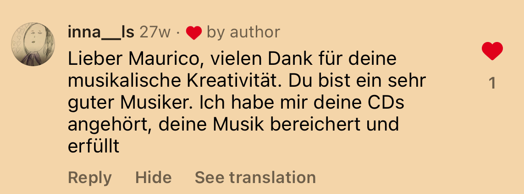Open the inna__ls username link
Image resolution: width=524 pixels, height=194 pixels.
click(101, 32)
